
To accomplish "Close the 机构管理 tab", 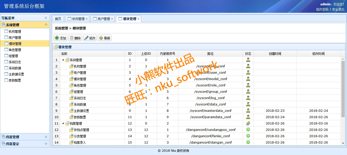I will tap(87, 19).
